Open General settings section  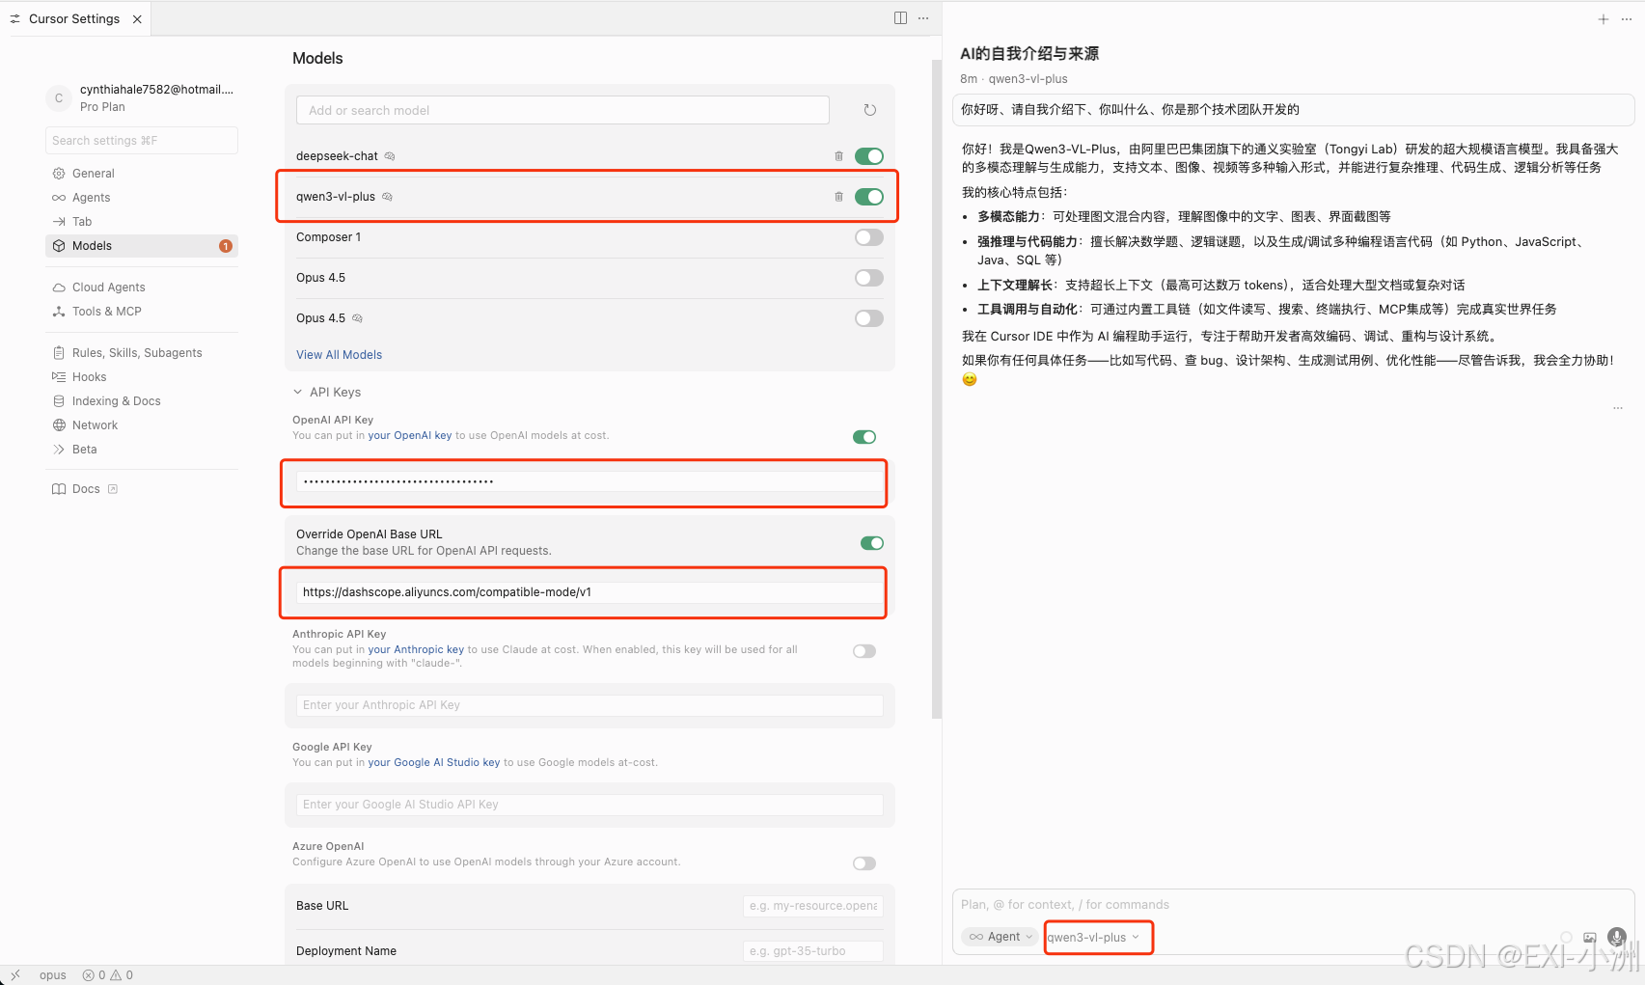142,174
